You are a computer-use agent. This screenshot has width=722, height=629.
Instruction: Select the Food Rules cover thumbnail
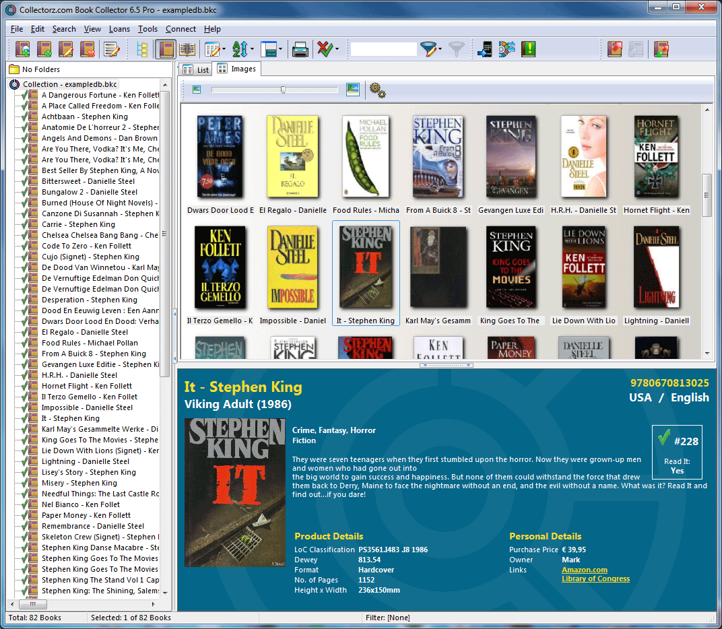[366, 157]
